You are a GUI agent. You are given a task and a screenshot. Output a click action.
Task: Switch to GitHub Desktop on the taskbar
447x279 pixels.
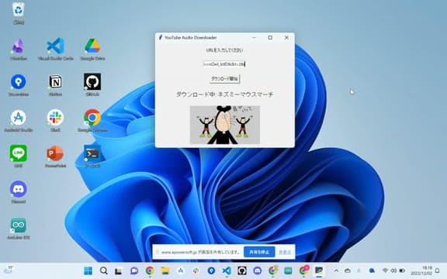pyautogui.click(x=242, y=270)
